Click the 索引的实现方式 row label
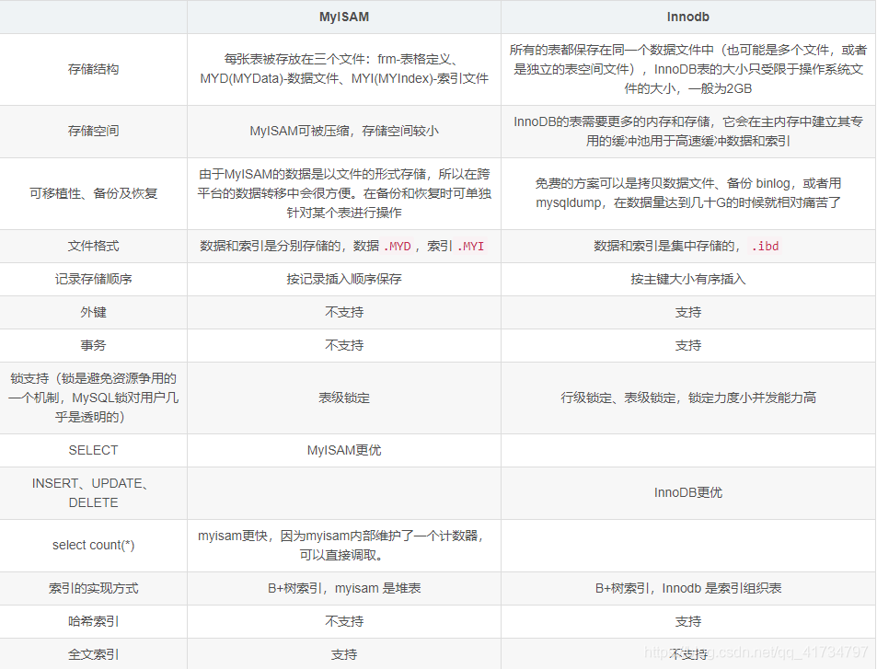 coord(93,588)
